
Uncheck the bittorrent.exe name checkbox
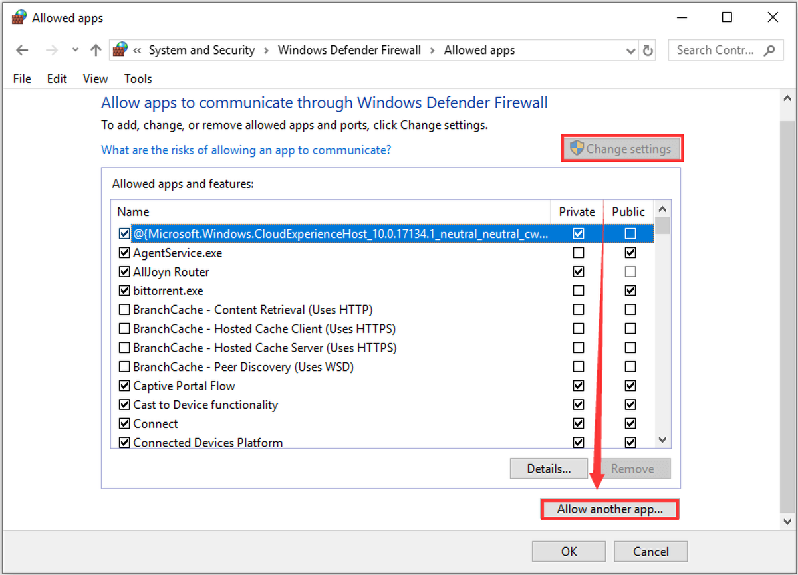tap(124, 290)
